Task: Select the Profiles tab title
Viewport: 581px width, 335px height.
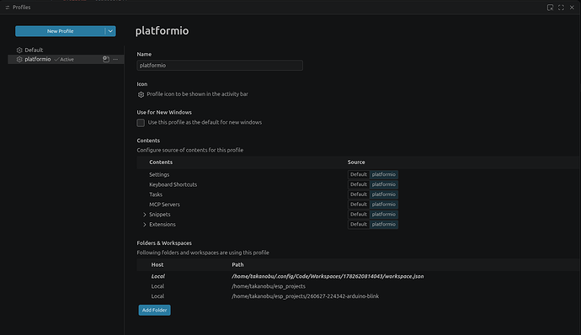Action: (x=22, y=8)
